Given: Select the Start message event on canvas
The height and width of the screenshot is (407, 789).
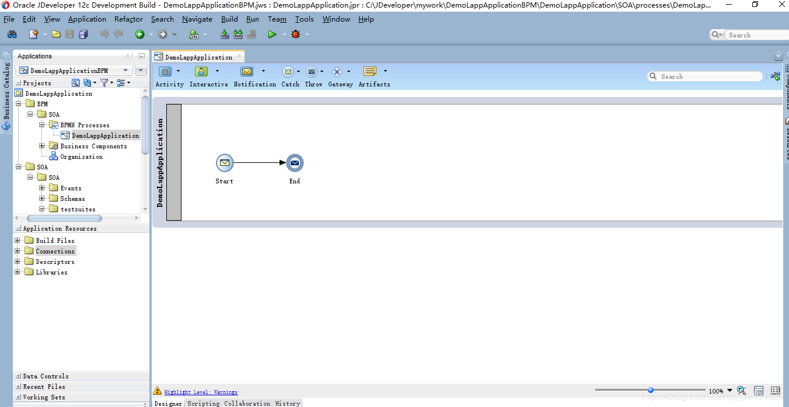Looking at the screenshot, I should (x=224, y=163).
